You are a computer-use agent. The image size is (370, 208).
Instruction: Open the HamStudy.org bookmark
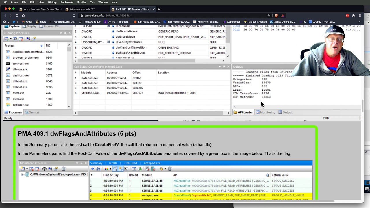62,22
